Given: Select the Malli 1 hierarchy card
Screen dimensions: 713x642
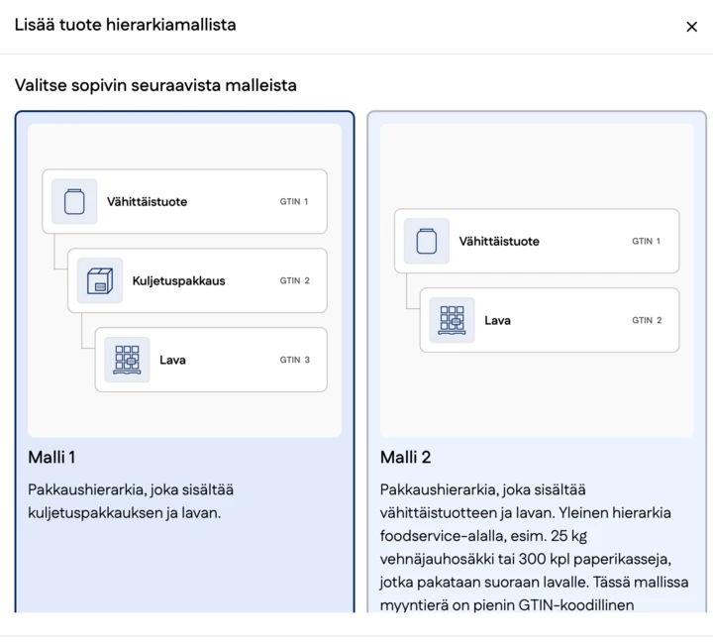Looking at the screenshot, I should pos(184,362).
